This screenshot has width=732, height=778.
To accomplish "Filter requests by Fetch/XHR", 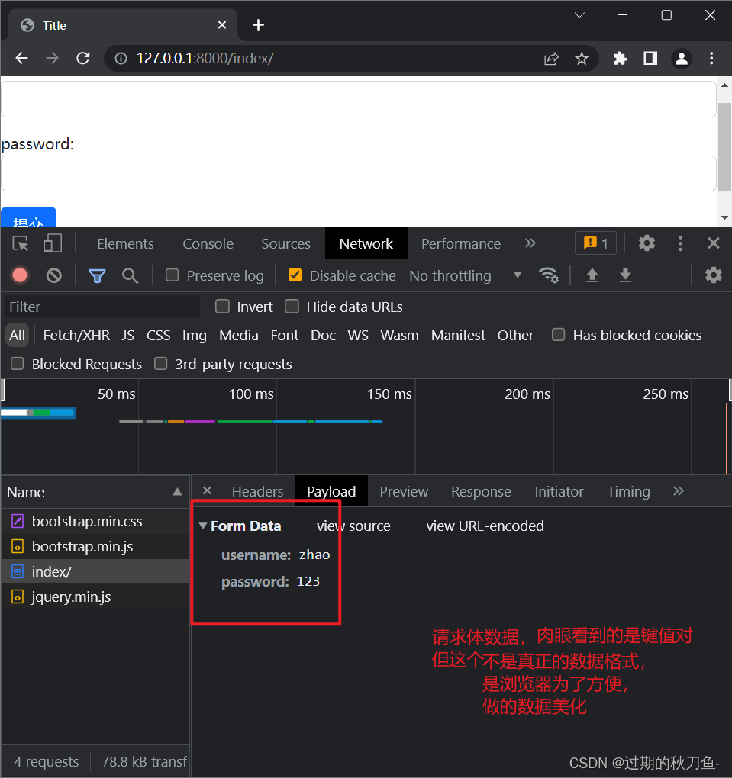I will 76,336.
